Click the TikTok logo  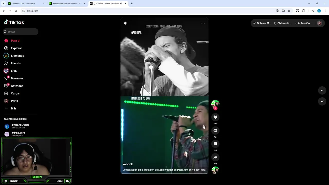14,22
